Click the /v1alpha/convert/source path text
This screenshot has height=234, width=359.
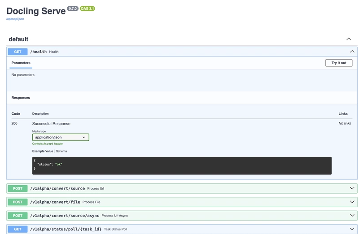coord(57,188)
